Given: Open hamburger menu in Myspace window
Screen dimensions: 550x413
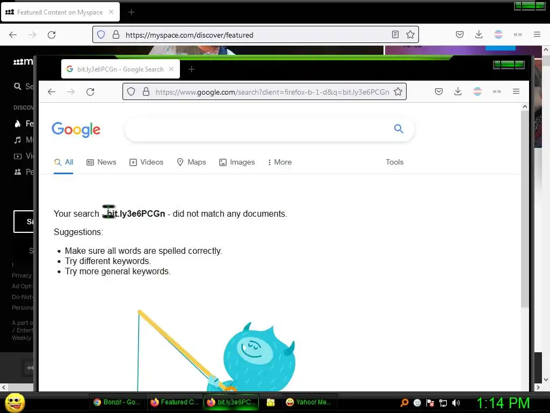Looking at the screenshot, I should point(537,34).
